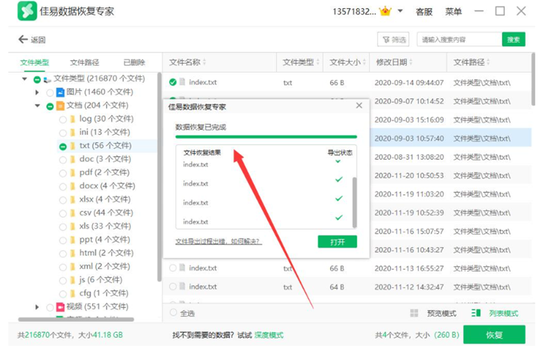Image resolution: width=546 pixels, height=363 pixels.
Task: Click the green 打开 button
Action: pos(337,242)
